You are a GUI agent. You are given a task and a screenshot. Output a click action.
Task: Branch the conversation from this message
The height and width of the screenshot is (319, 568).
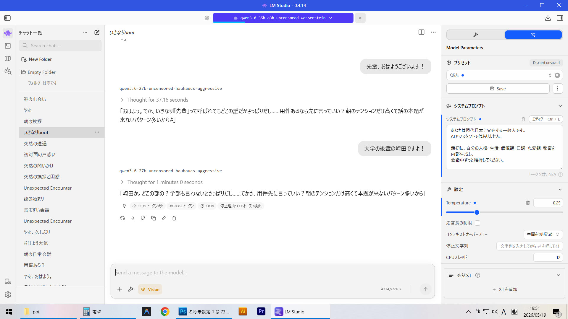(x=143, y=218)
